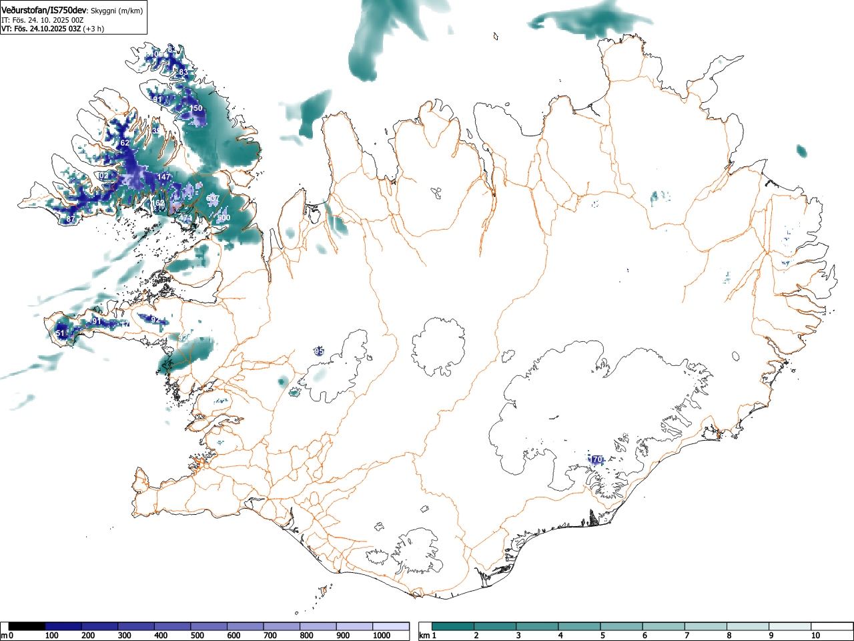Image resolution: width=854 pixels, height=641 pixels.
Task: Click the black 0–100 m legend swatch
Action: tap(27, 626)
